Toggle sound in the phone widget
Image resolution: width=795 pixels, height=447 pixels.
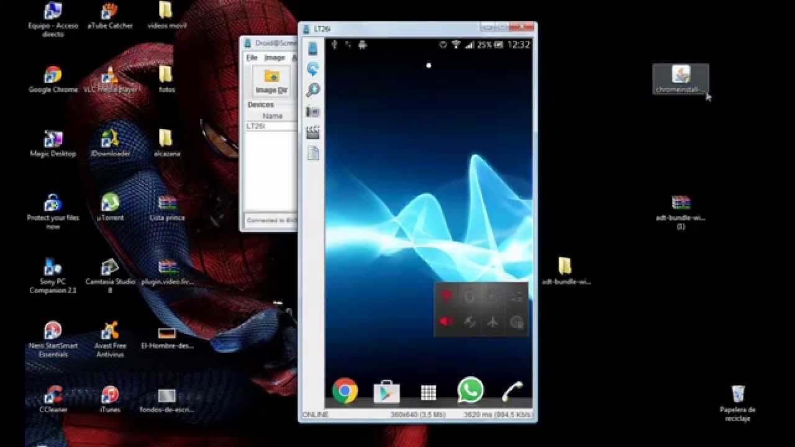click(446, 322)
